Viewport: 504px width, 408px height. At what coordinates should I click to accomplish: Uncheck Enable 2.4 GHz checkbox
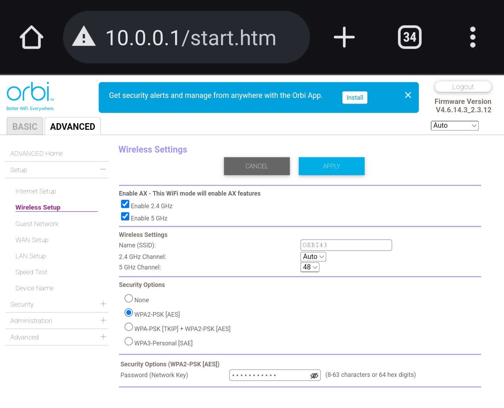125,204
